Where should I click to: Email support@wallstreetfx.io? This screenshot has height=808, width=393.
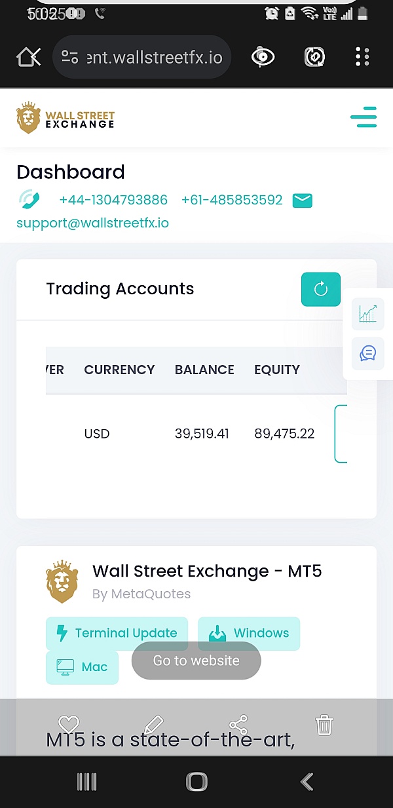pos(92,223)
